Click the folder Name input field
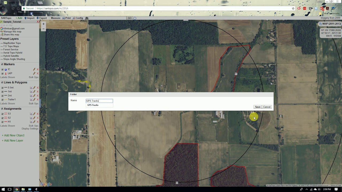342x192 pixels. click(x=99, y=101)
